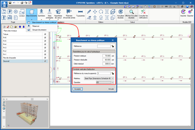
Task: Toggle the R+3 level checkbox
Action: click(45, 47)
